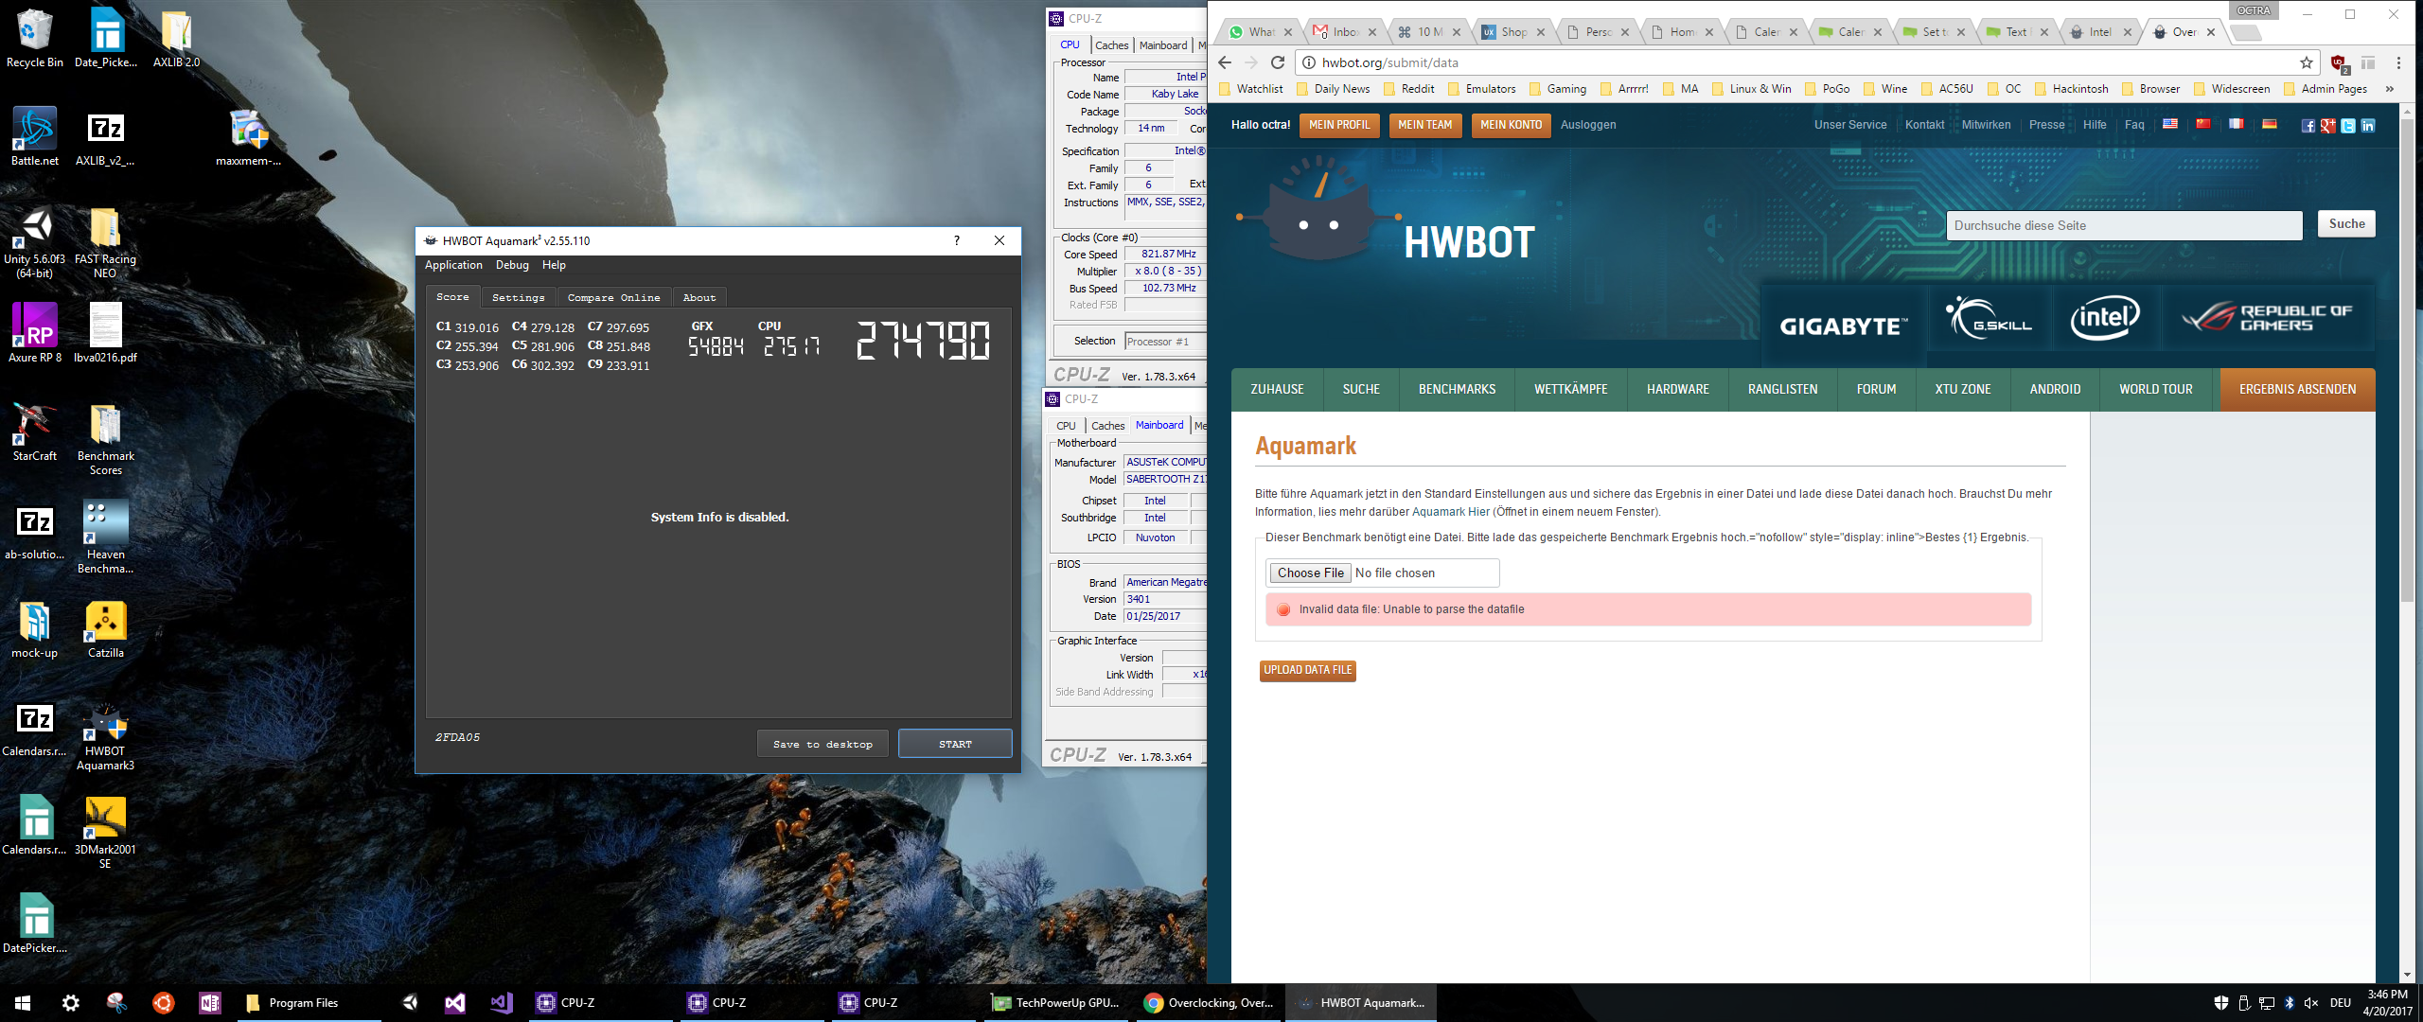Open the Gaming bookmarks folder

pos(1558,89)
